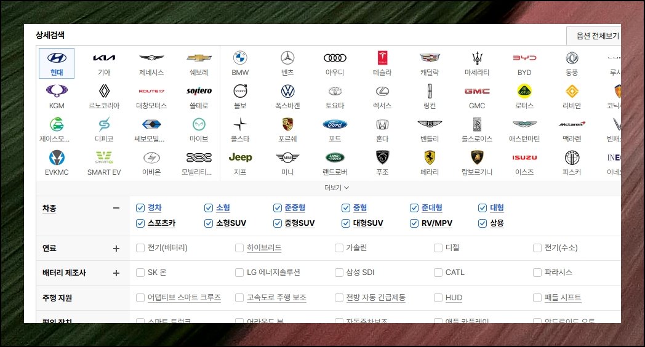Select the Lexus (렉서스) logo

pyautogui.click(x=383, y=91)
